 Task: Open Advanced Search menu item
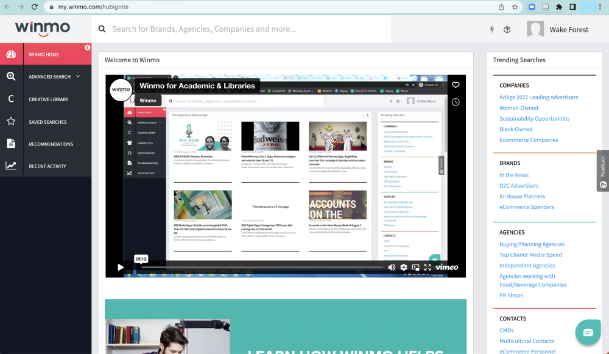tap(50, 77)
